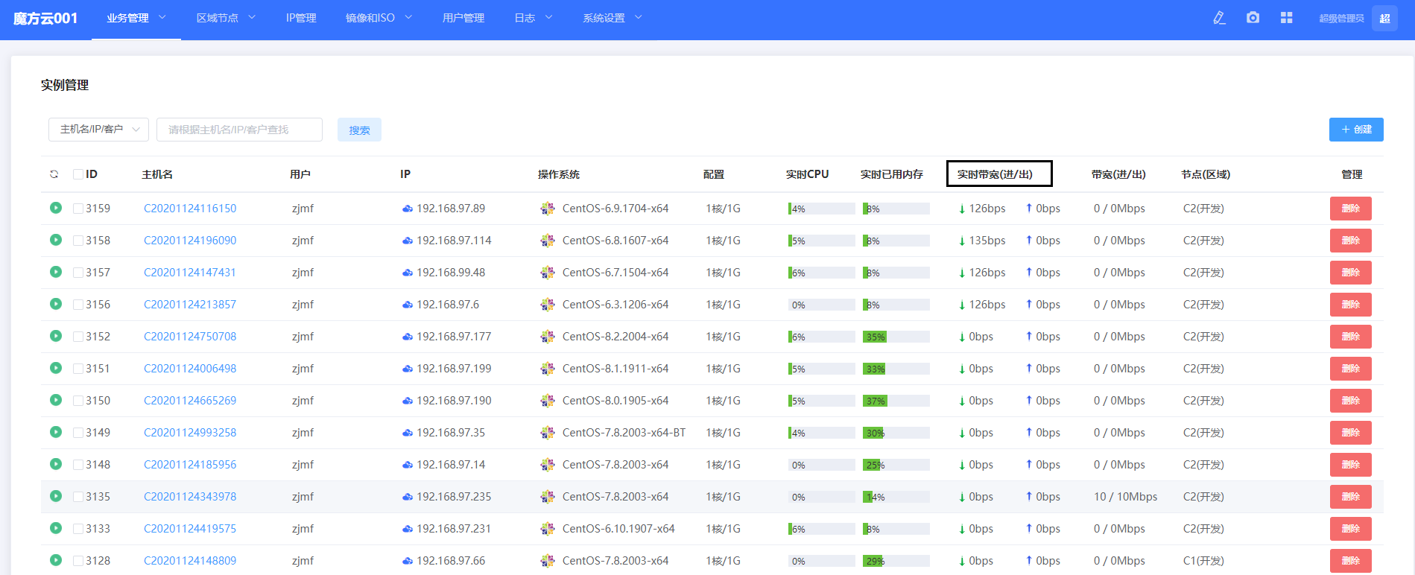1415x575 pixels.
Task: Click the cloud icon next to 192.168.97.89
Action: [408, 209]
